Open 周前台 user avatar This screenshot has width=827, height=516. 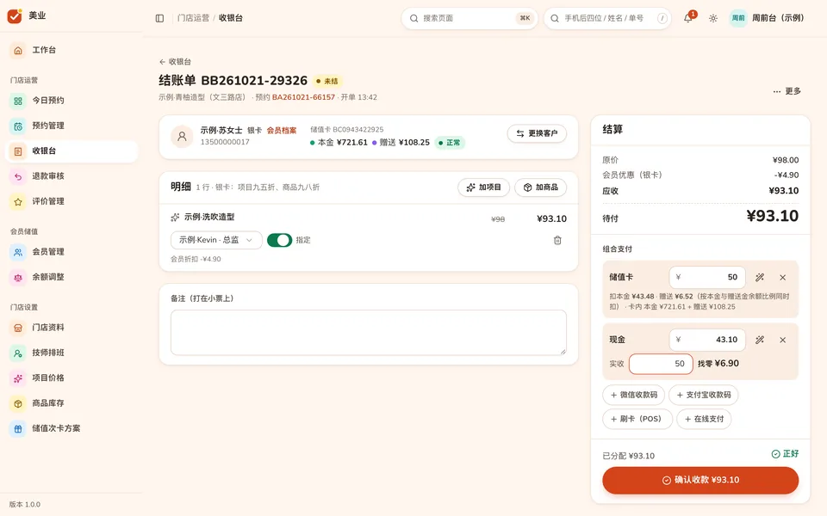(x=738, y=18)
